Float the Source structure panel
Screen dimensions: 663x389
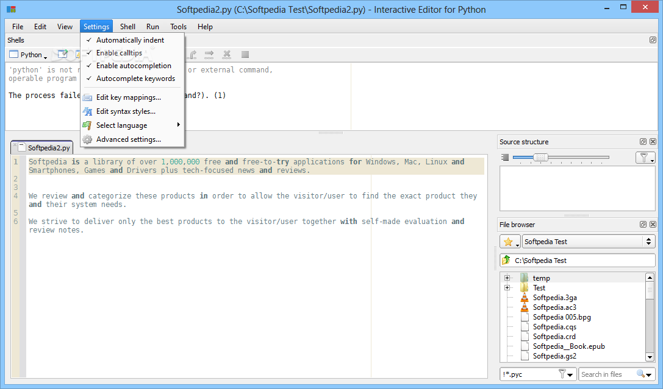point(643,142)
